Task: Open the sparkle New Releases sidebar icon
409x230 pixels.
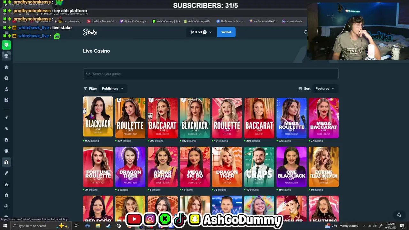Action: (x=6, y=118)
